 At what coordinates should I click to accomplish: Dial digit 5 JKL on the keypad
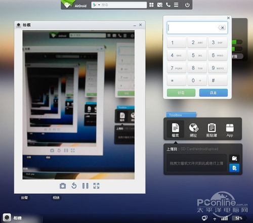(x=197, y=55)
